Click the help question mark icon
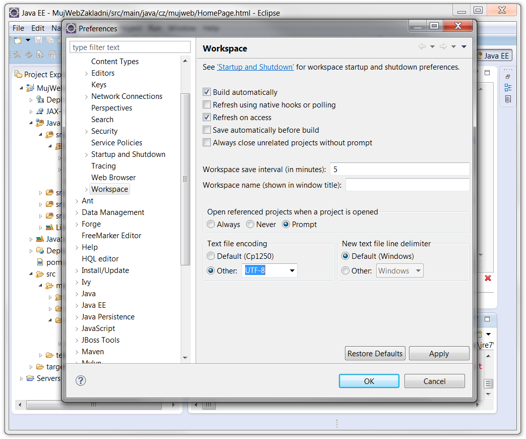The width and height of the screenshot is (526, 439). click(x=81, y=380)
